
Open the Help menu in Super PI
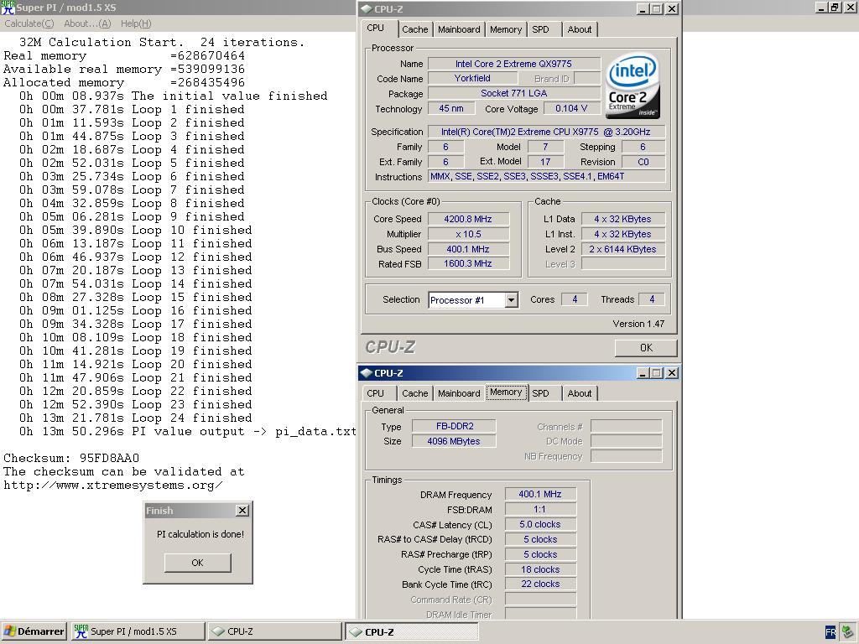click(x=135, y=23)
